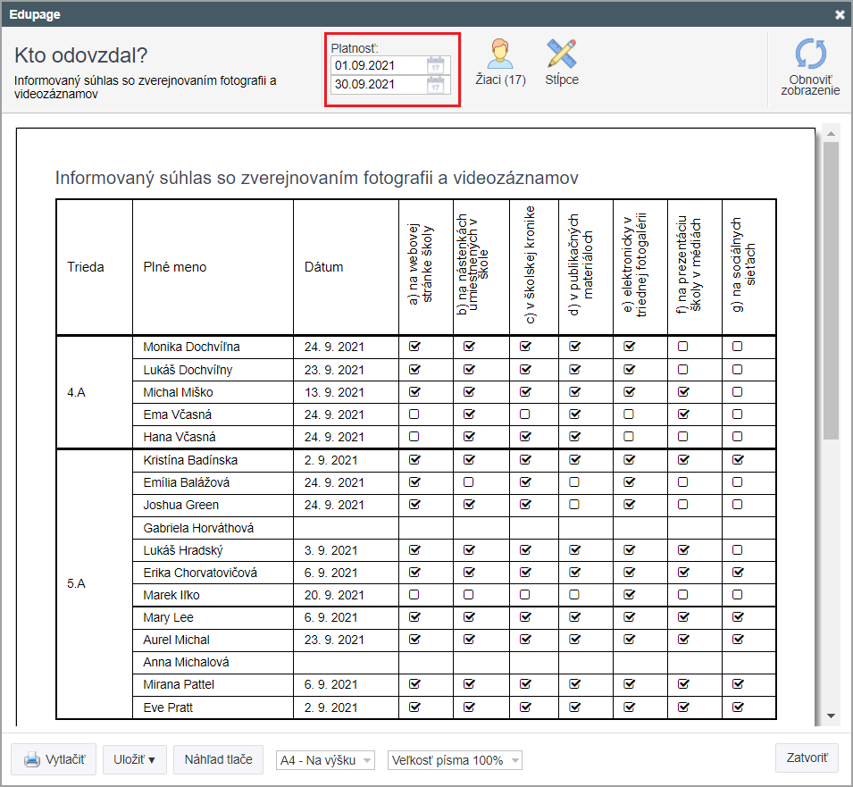The width and height of the screenshot is (853, 787).
Task: Toggle Monika Dochvíľna social networks checkbox (g)
Action: (x=737, y=347)
